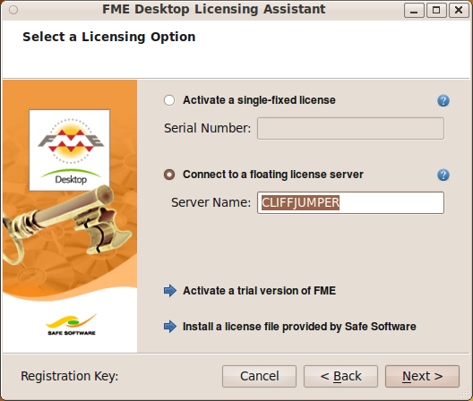Go back with the Back button
The image size is (473, 401).
coord(340,376)
